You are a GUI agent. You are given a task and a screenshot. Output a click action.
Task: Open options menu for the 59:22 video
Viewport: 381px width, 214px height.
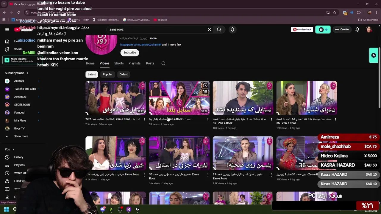pyautogui.click(x=144, y=119)
